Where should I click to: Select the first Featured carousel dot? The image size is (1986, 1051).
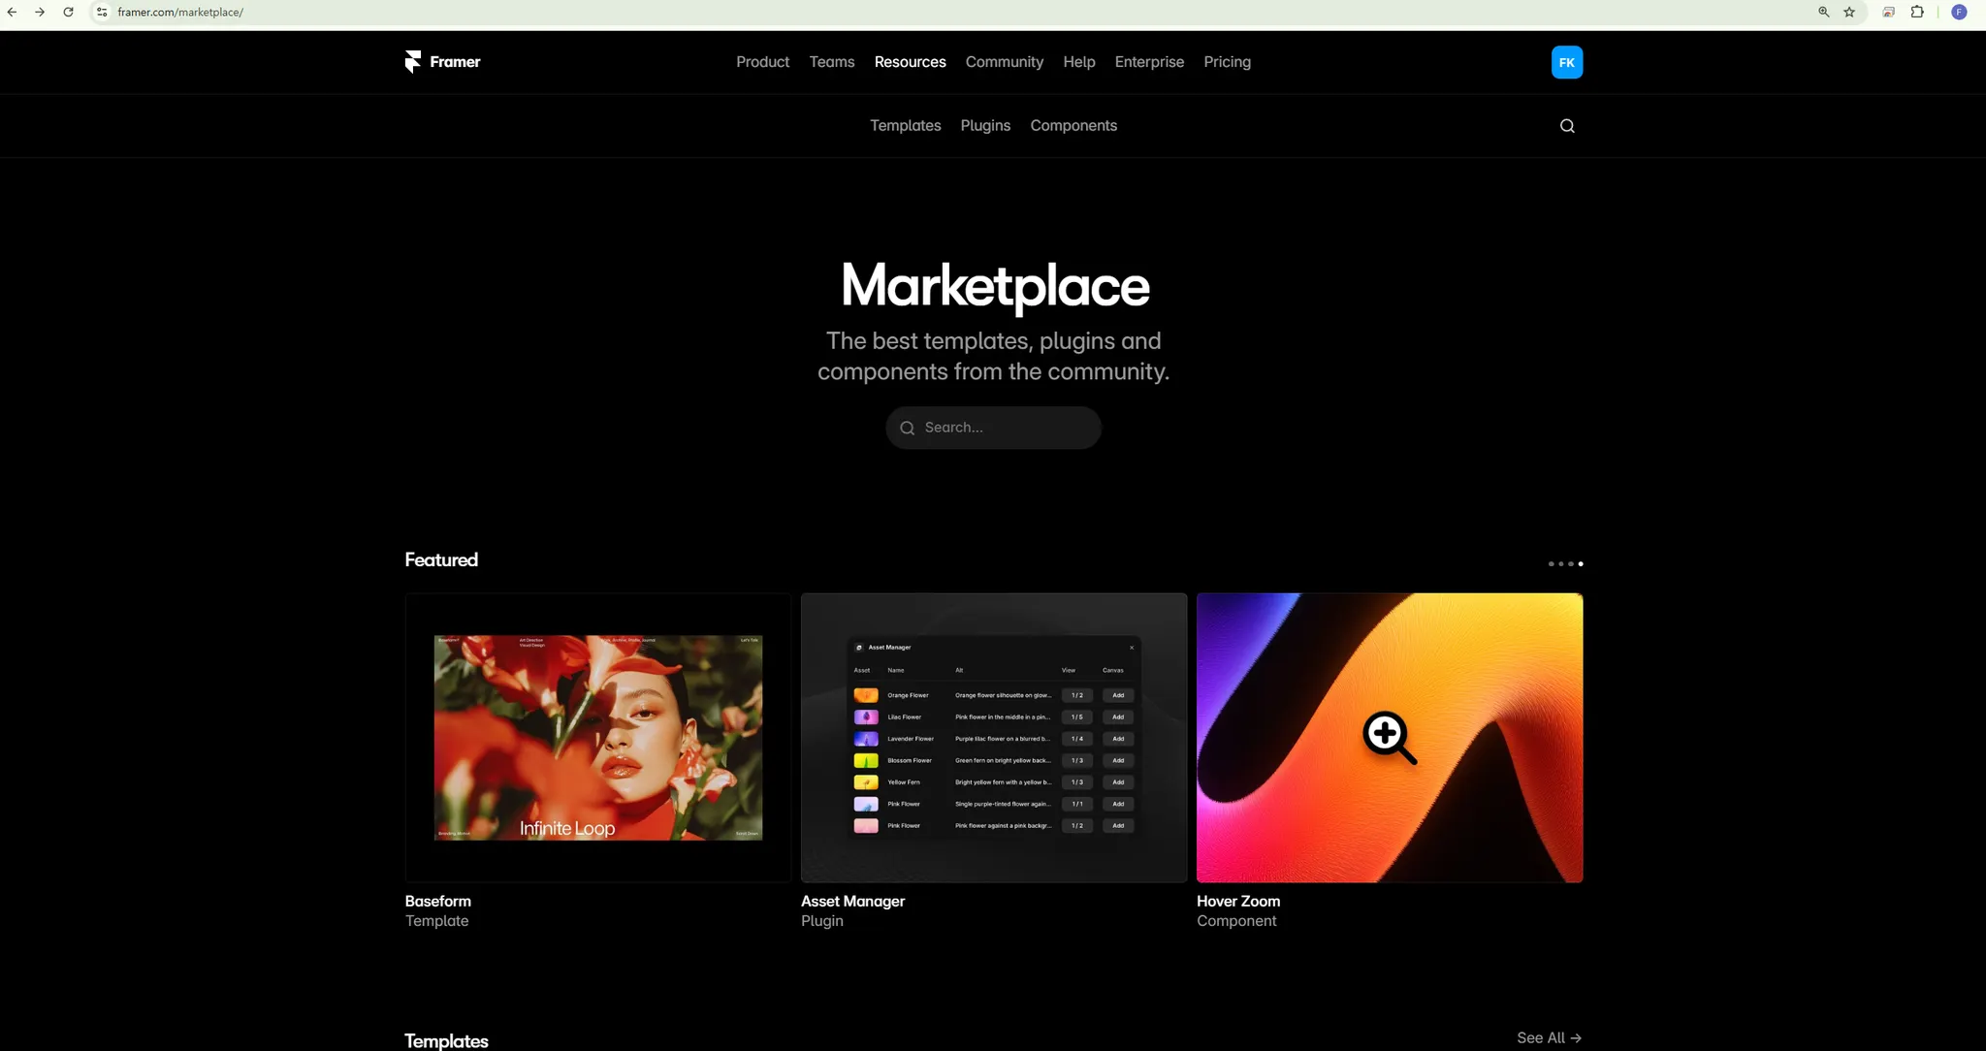click(1551, 563)
